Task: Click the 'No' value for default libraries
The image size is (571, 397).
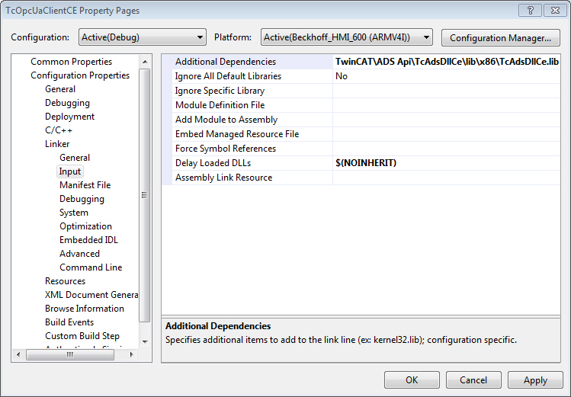Action: pyautogui.click(x=447, y=76)
